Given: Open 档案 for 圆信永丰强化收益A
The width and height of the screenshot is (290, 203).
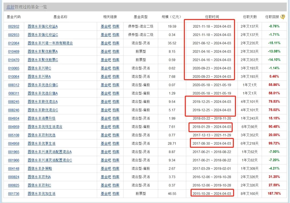Looking at the screenshot, I should click(x=116, y=26).
